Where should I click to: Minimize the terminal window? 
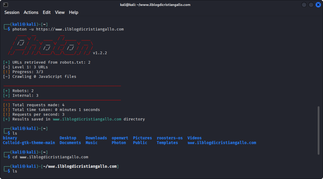point(304,5)
